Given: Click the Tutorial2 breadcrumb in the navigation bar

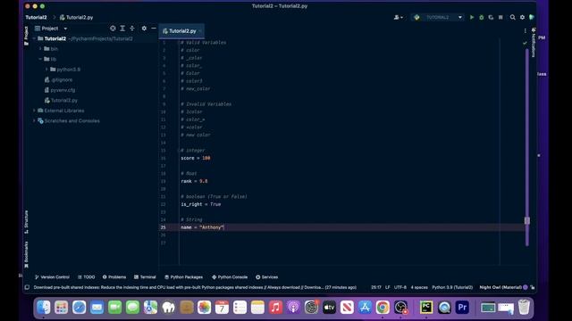Looking at the screenshot, I should [36, 17].
